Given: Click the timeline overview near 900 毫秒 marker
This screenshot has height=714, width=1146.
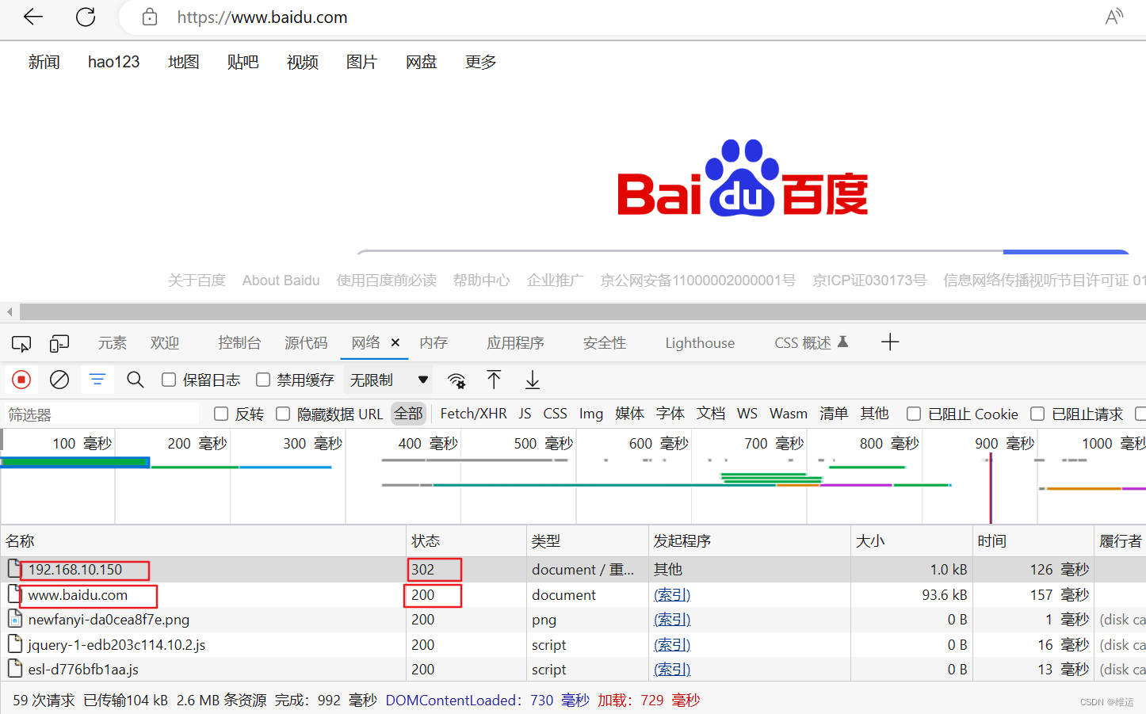Looking at the screenshot, I should coord(1004,444).
